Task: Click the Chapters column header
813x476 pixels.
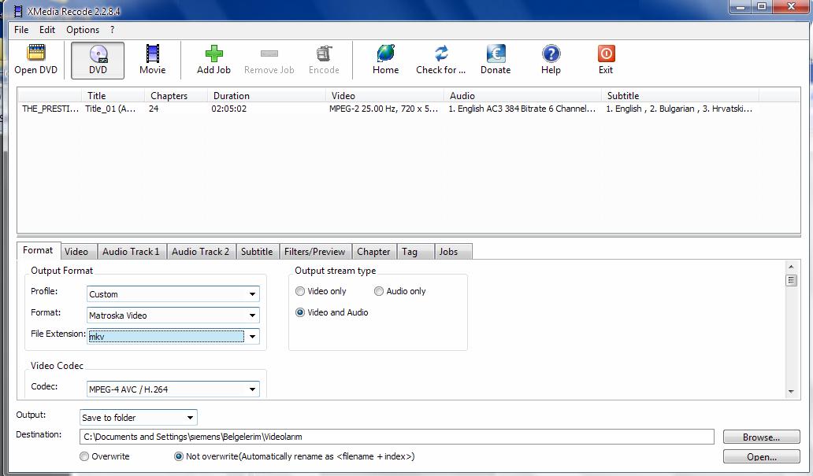Action: pyautogui.click(x=176, y=96)
